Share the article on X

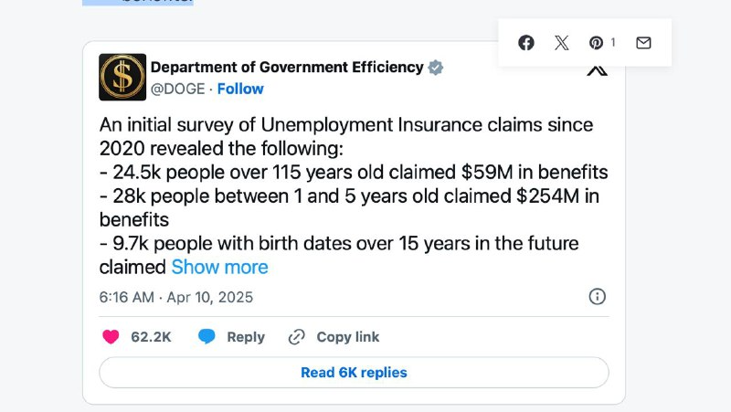point(561,43)
